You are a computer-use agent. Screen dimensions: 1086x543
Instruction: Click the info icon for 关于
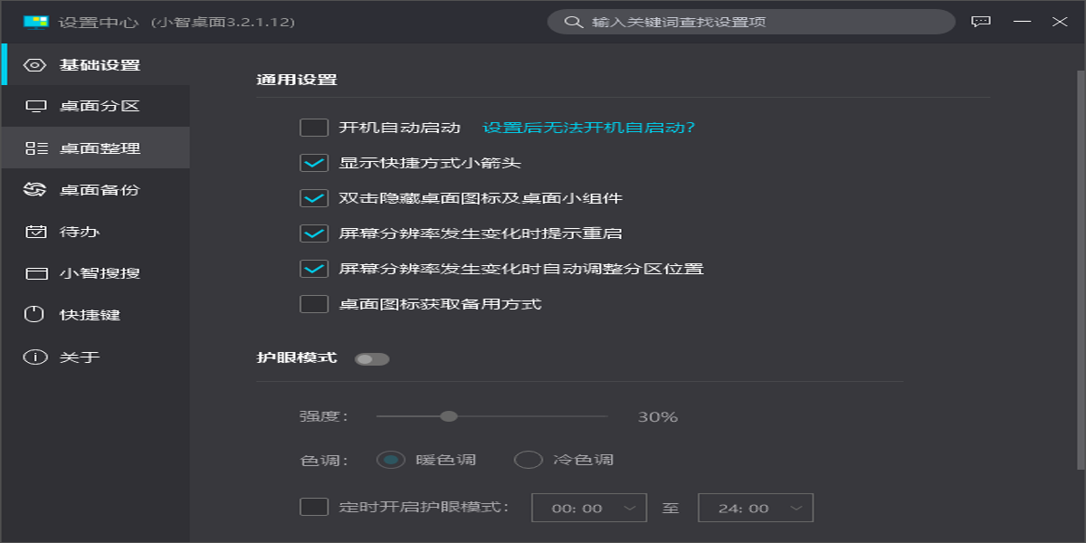pyautogui.click(x=34, y=357)
